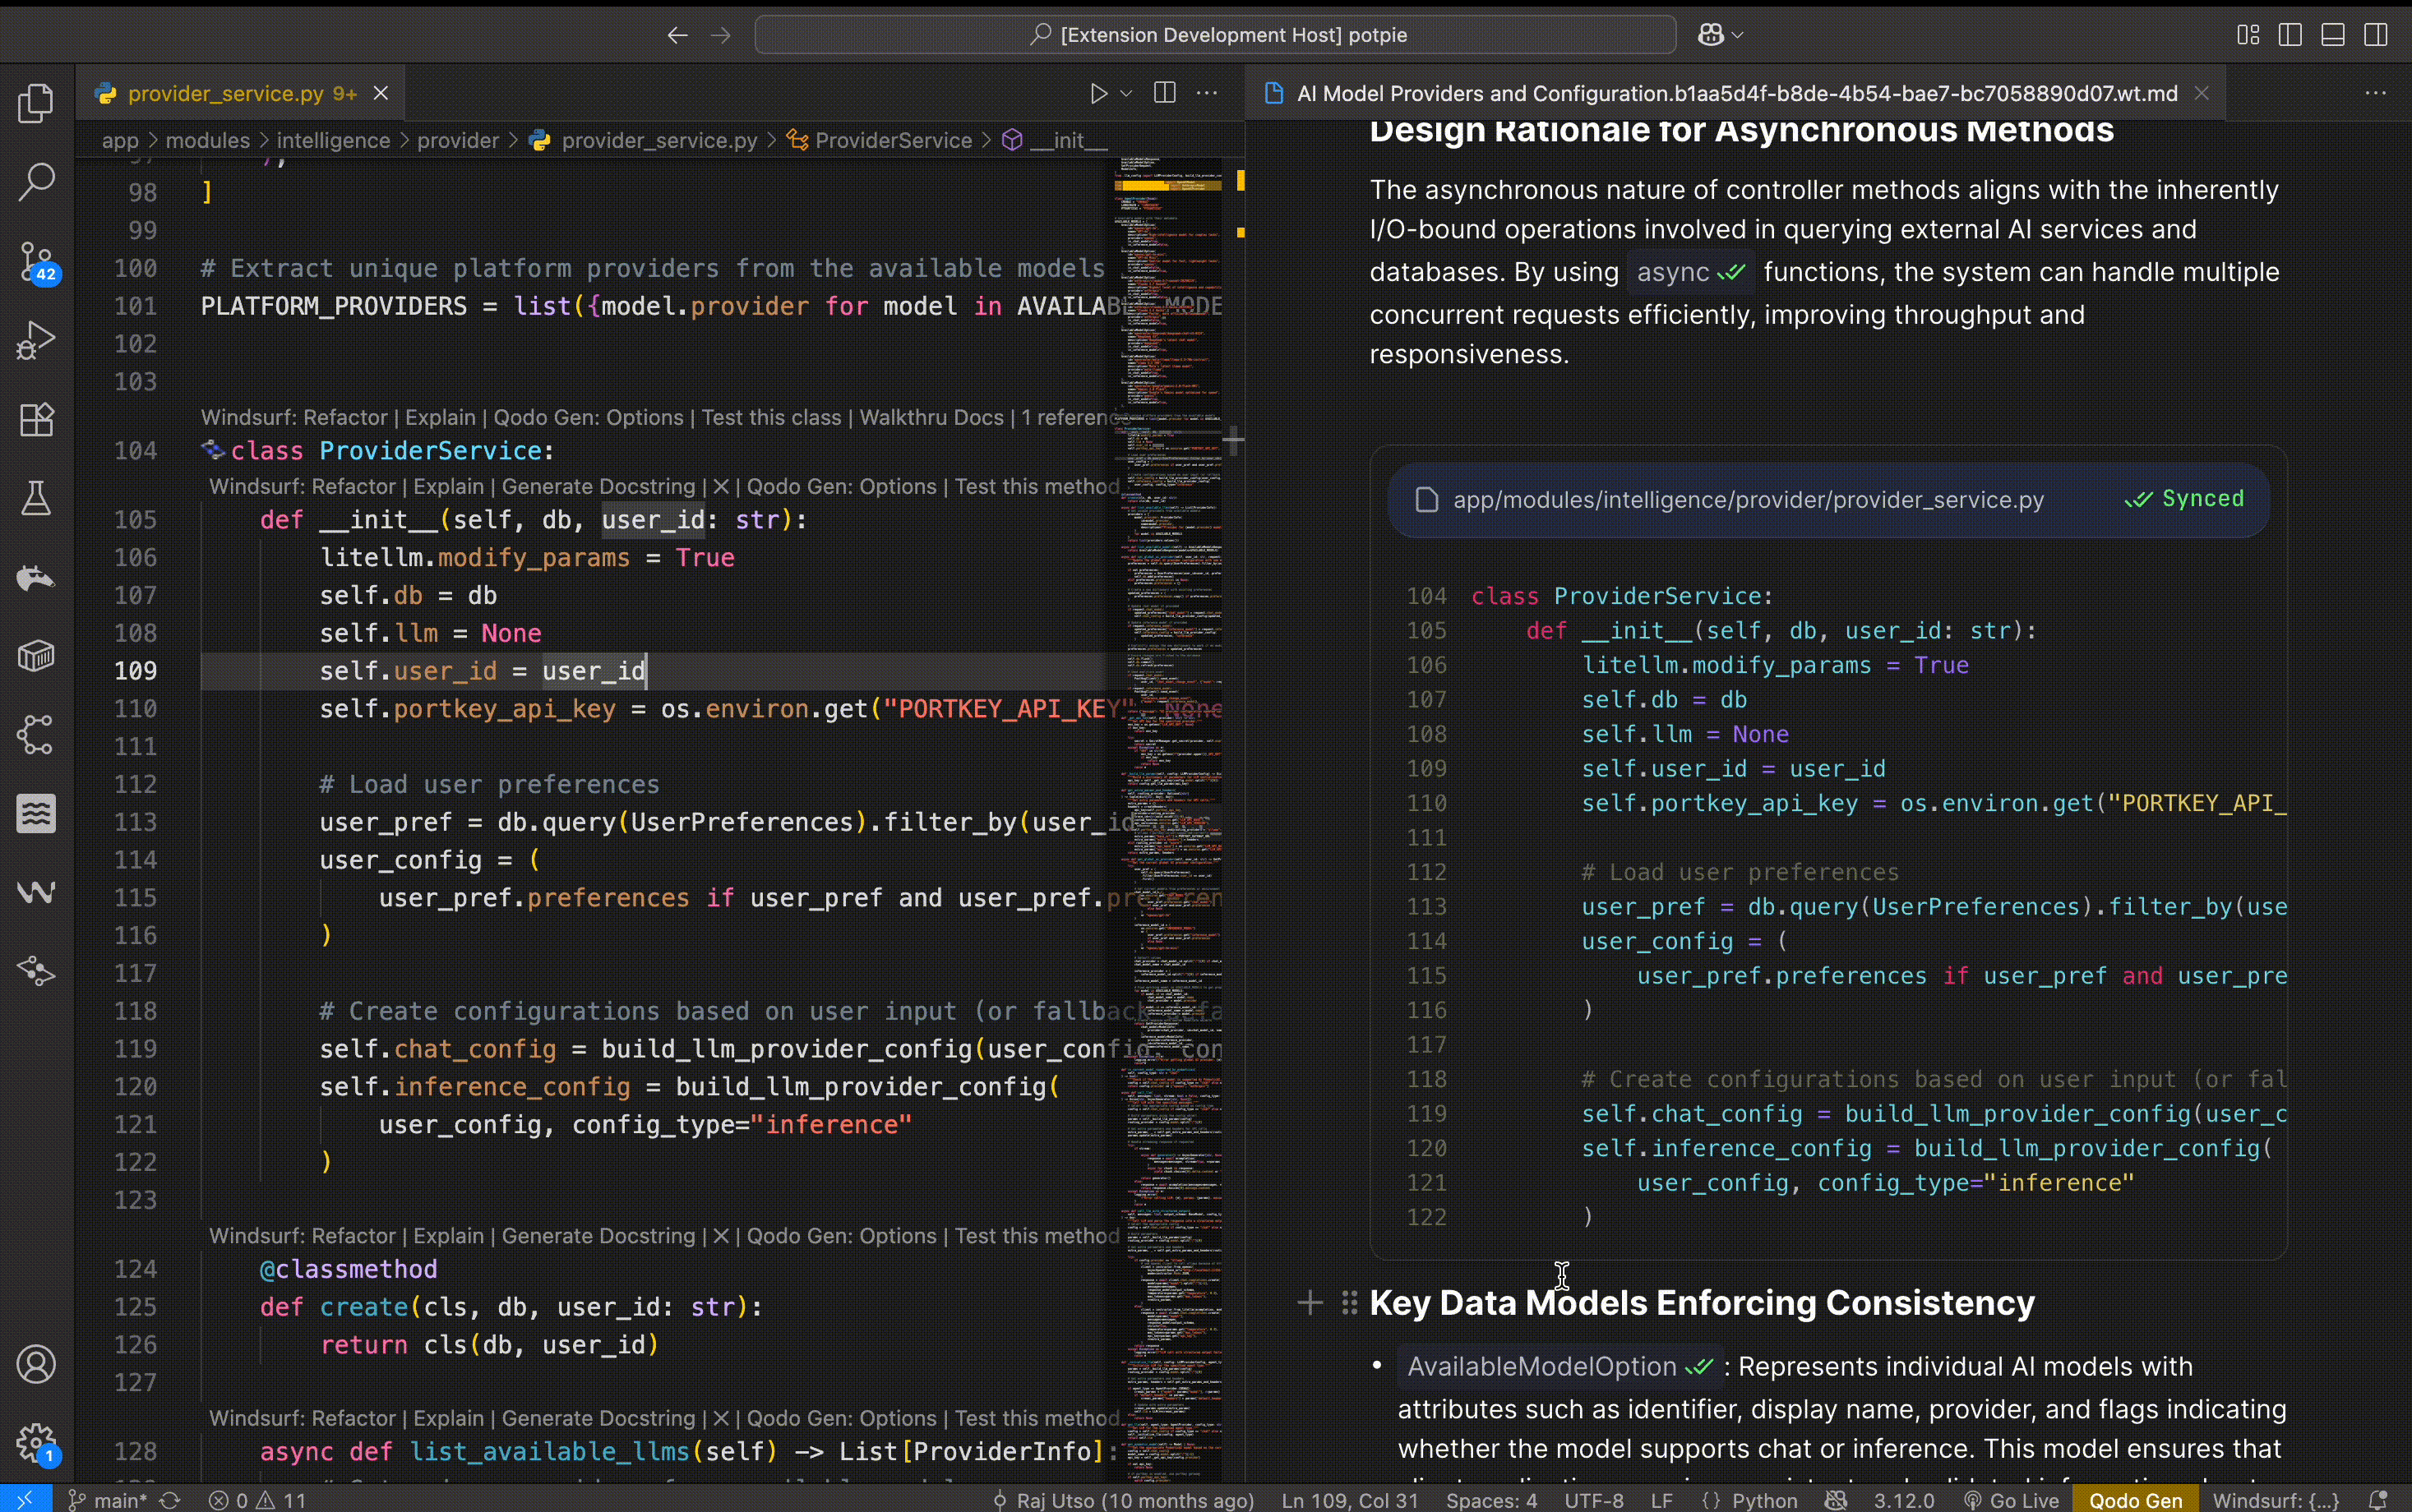Open the Copilot icon menu in title bar
The width and height of the screenshot is (2412, 1512).
1720,35
